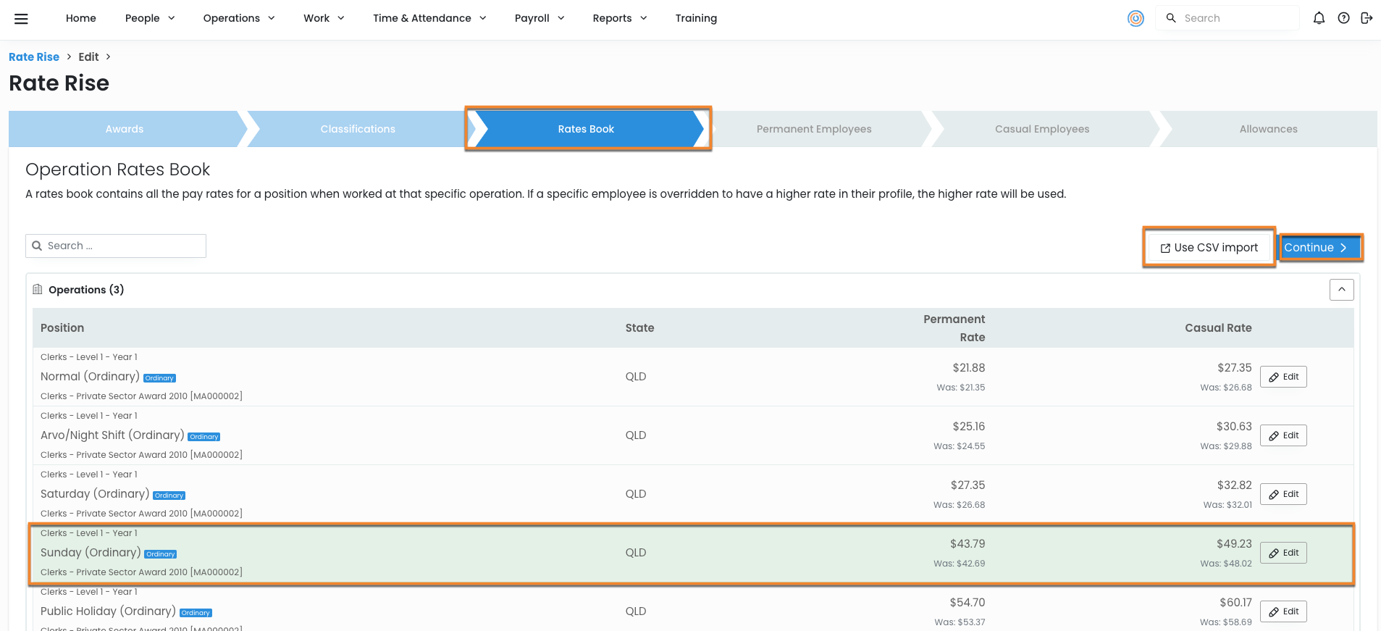
Task: Click the magnifier in top search bar
Action: [x=1171, y=18]
